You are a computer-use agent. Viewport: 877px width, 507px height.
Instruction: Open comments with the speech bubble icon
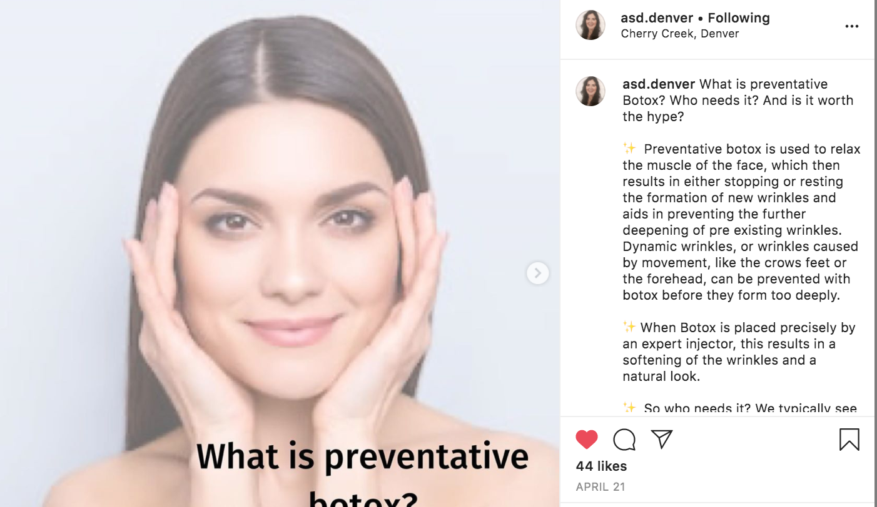[x=624, y=440]
